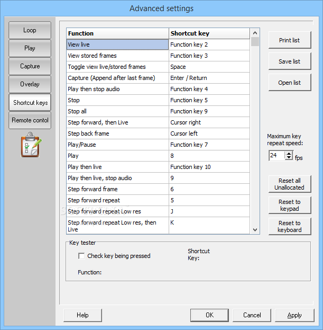This screenshot has width=323, height=330.
Task: Click Reset to keypad button
Action: click(290, 205)
